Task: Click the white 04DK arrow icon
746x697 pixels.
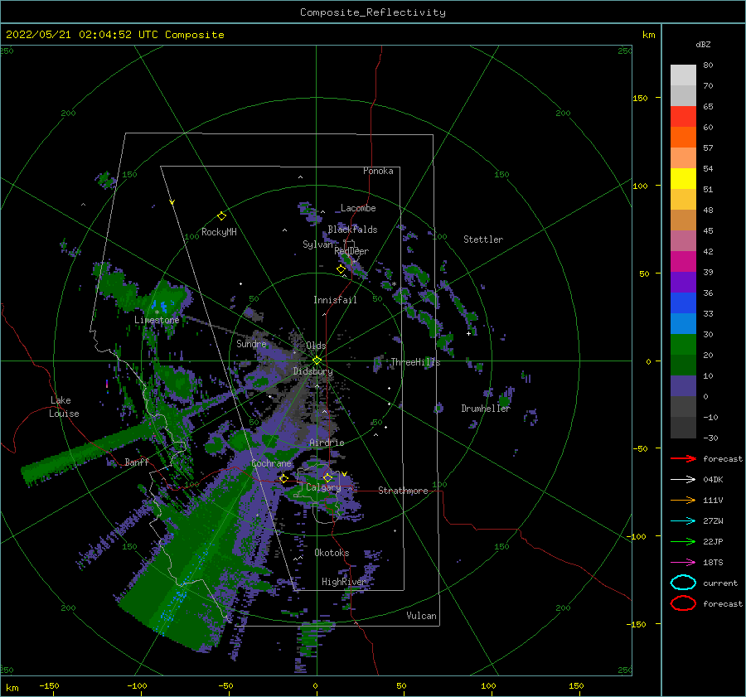Action: (683, 480)
